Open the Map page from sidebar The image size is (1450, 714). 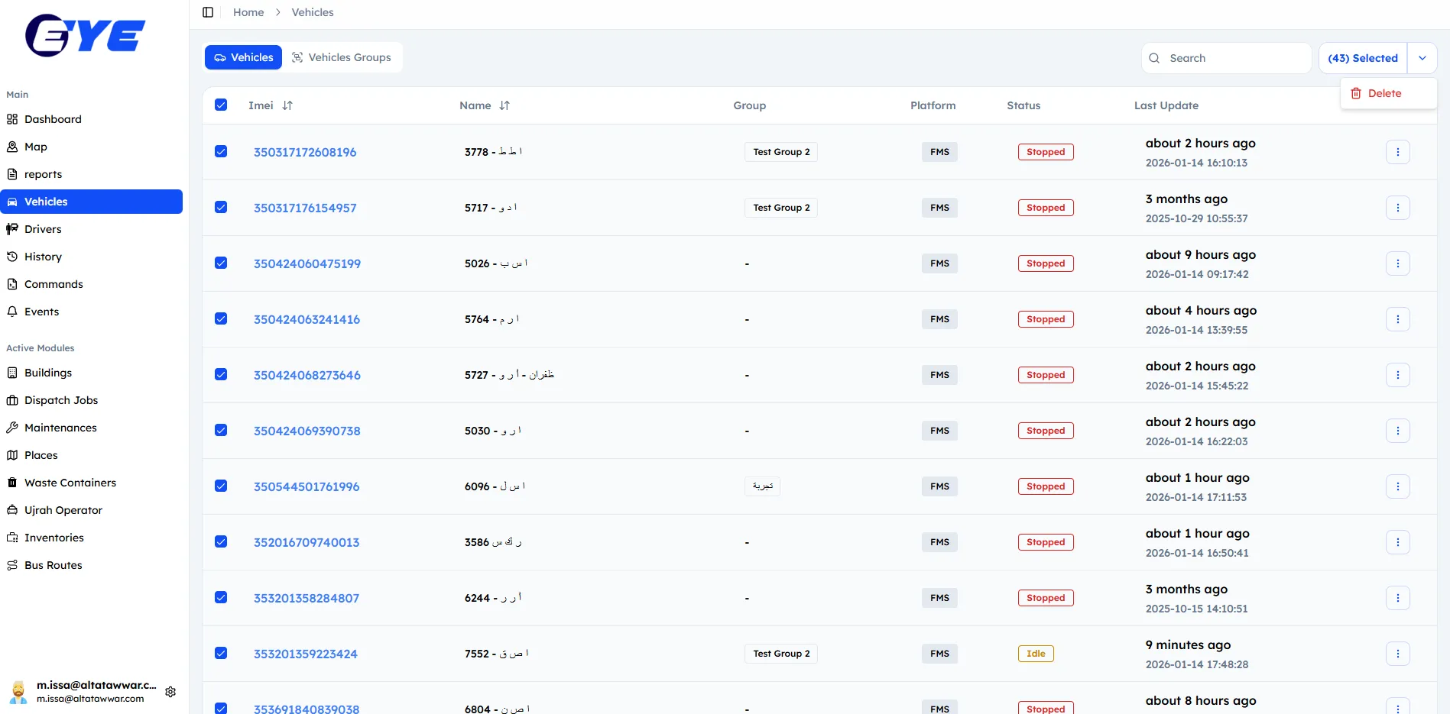point(35,147)
